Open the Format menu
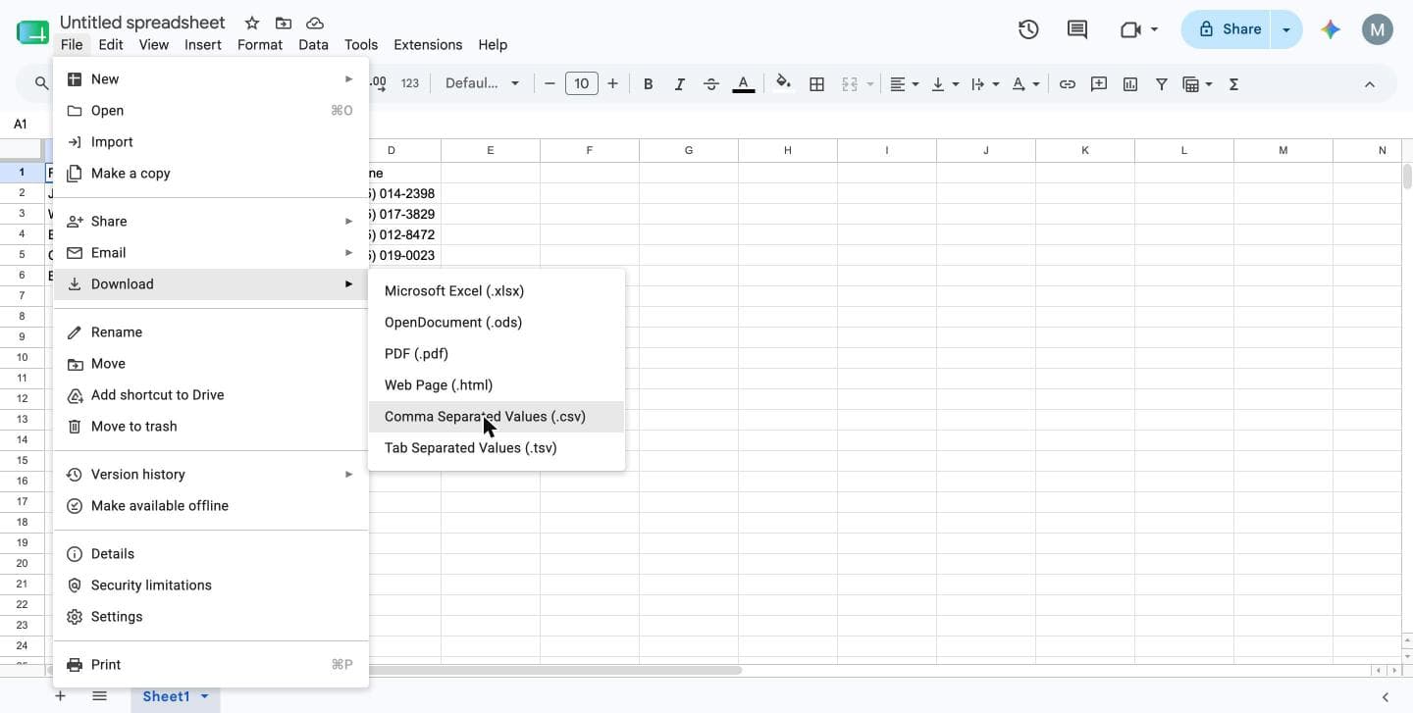This screenshot has width=1413, height=713. 260,44
